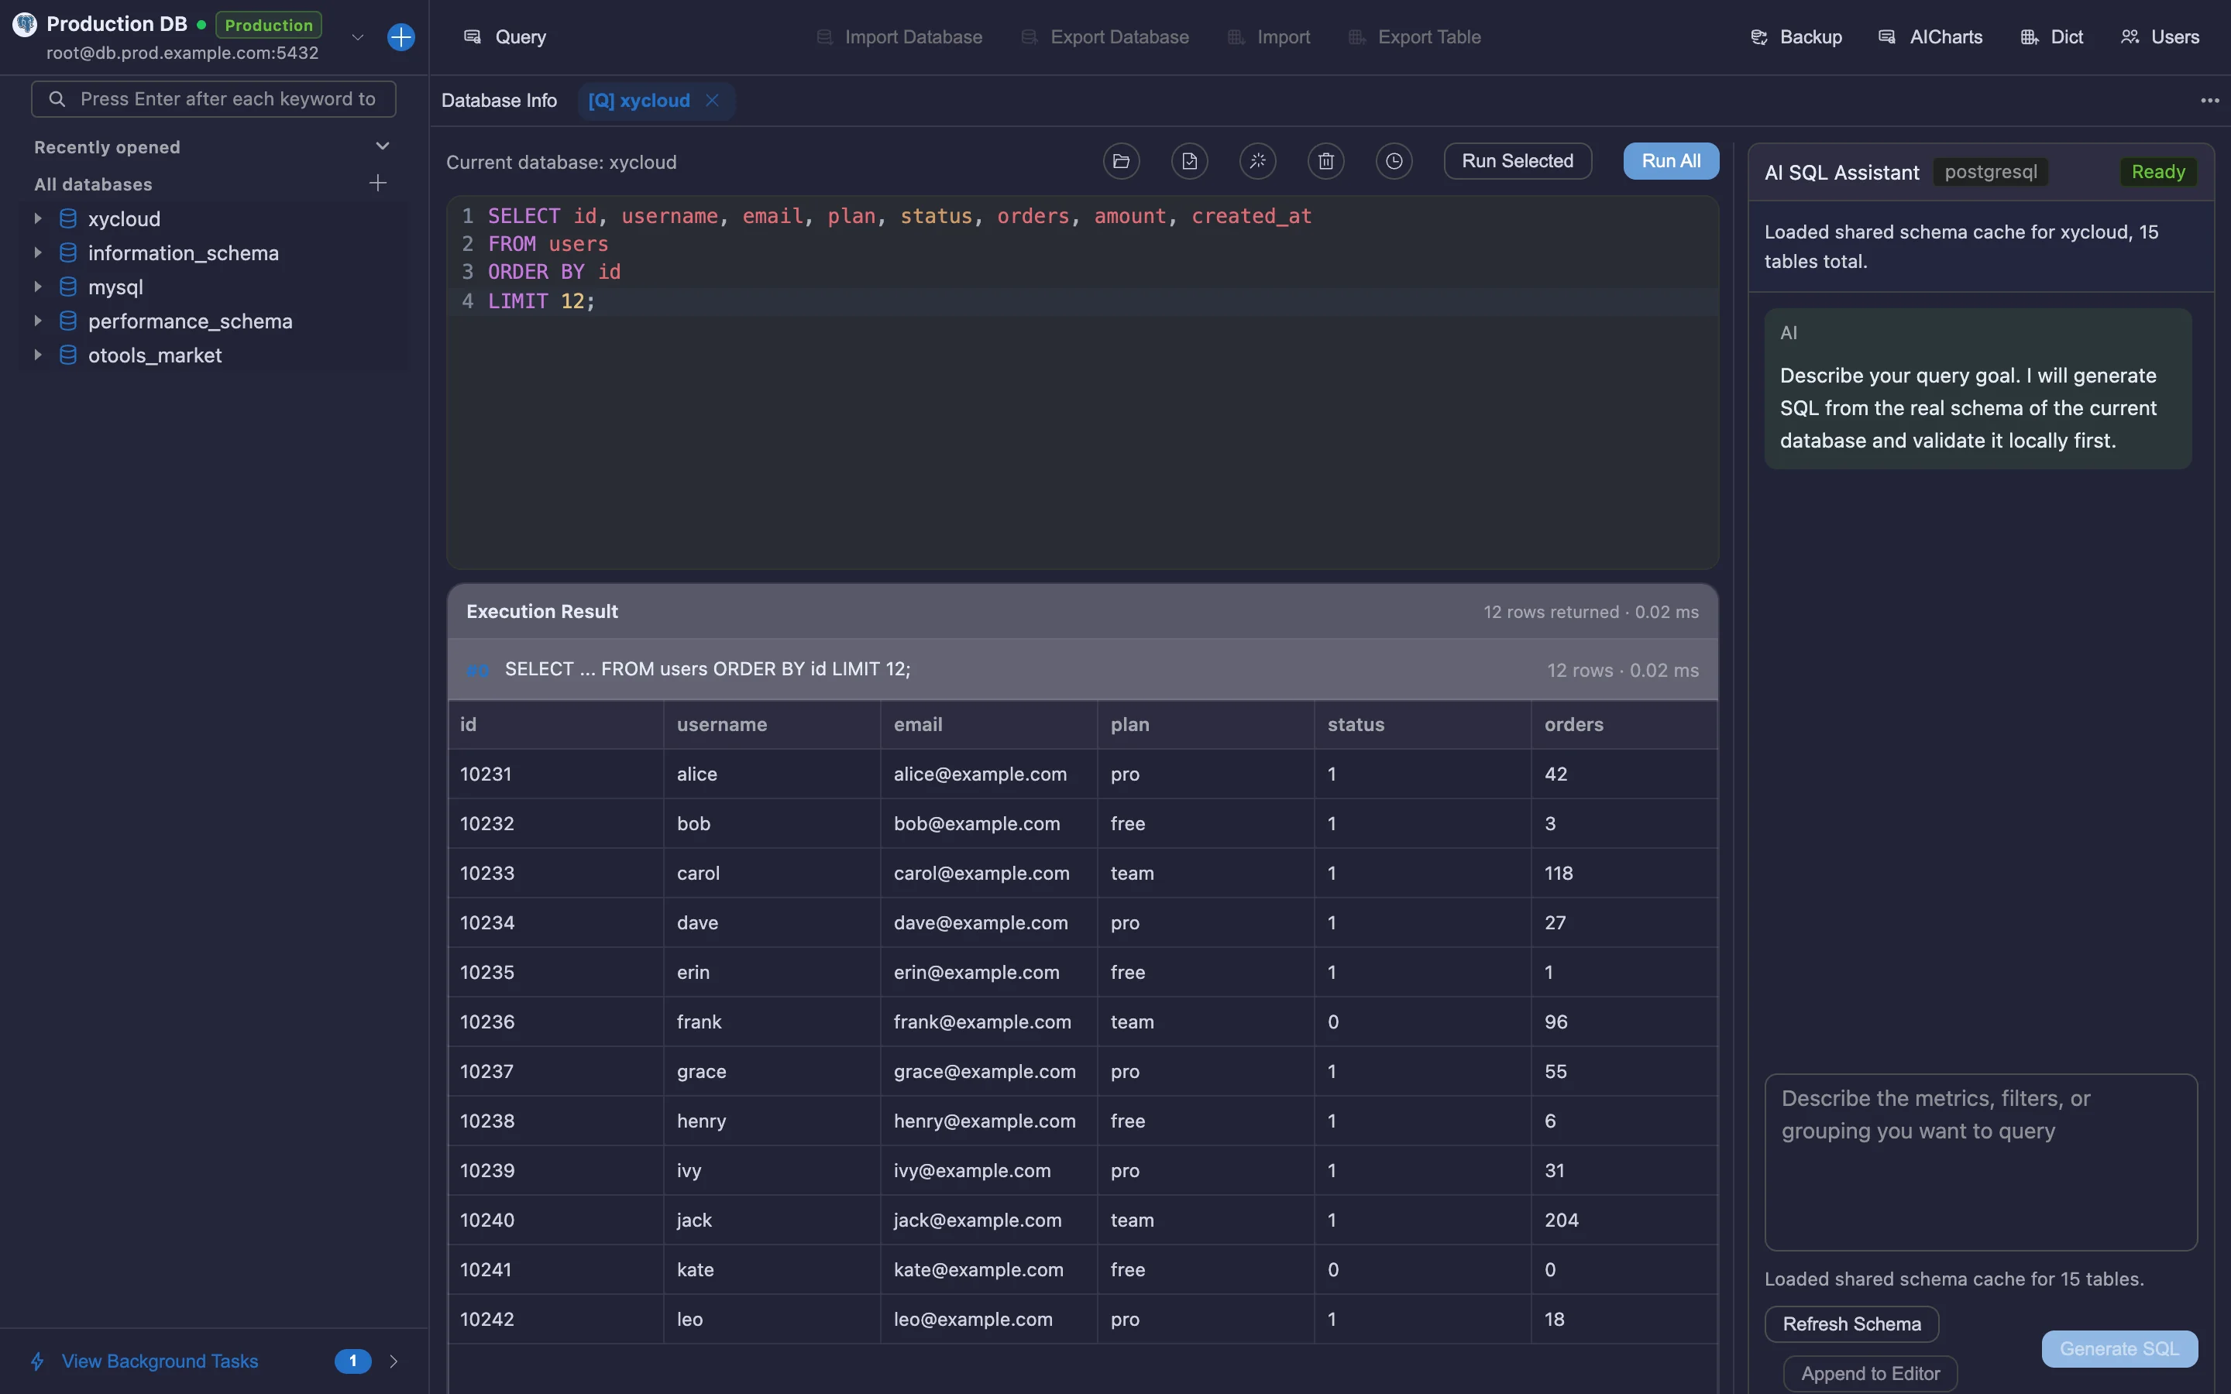This screenshot has width=2231, height=1394.
Task: Close the [Q] xycloud query tab
Action: (712, 101)
